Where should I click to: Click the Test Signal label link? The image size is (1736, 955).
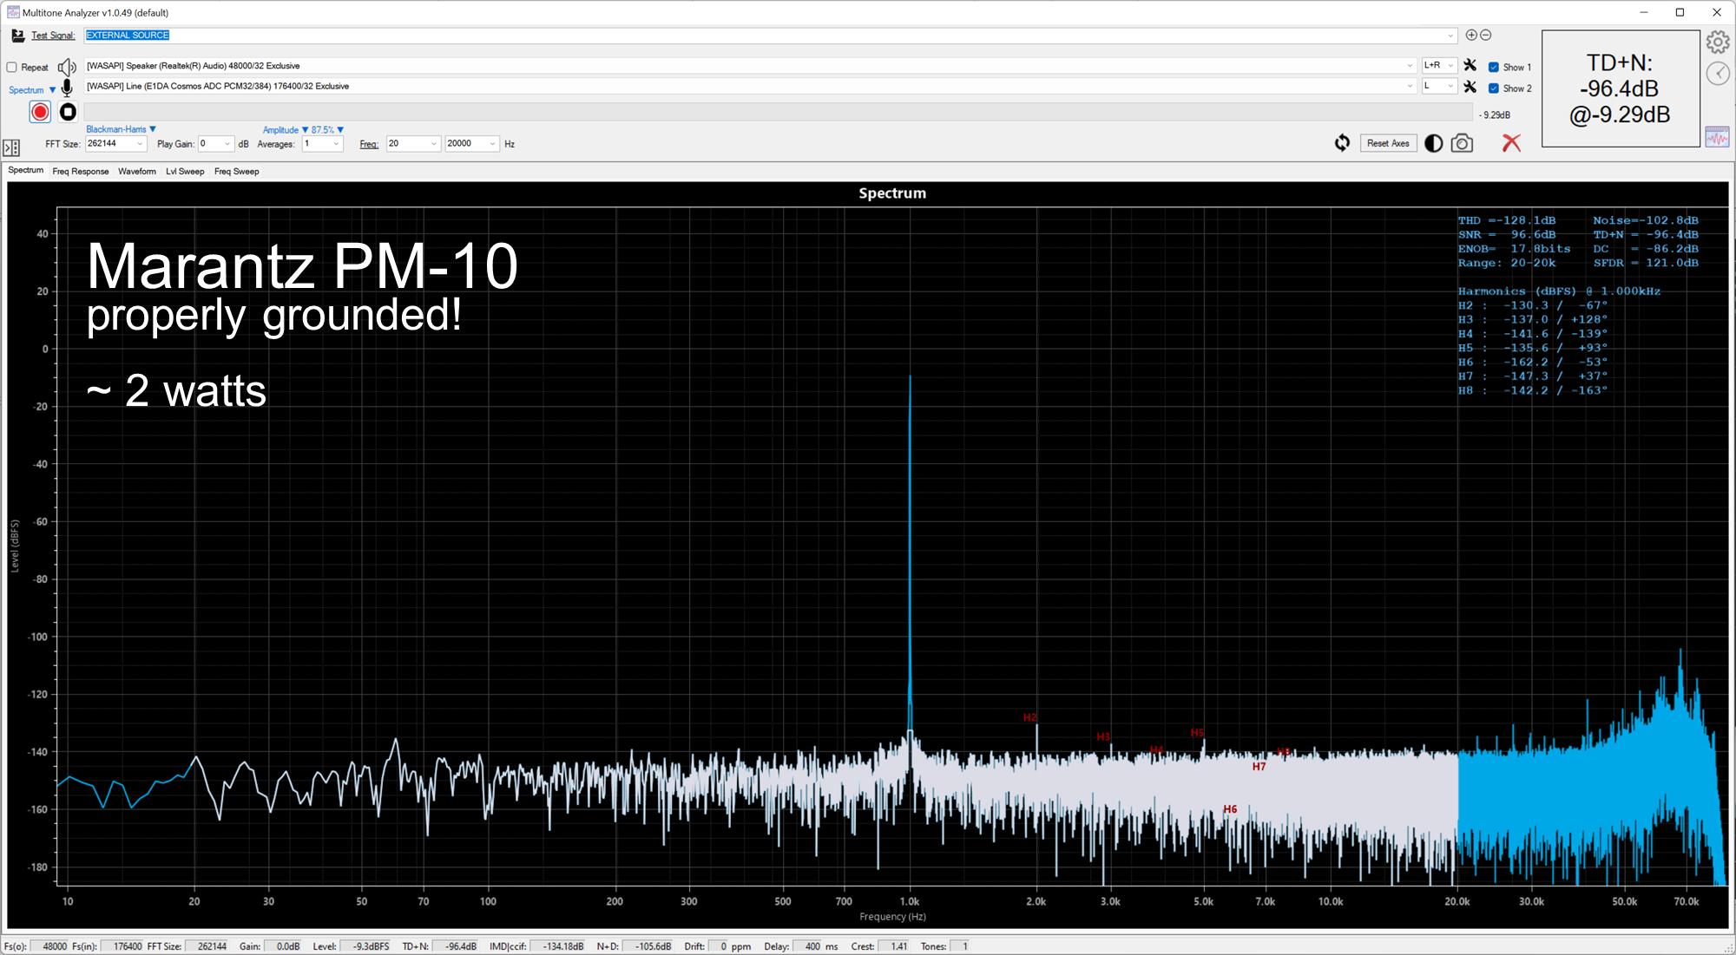(x=53, y=36)
